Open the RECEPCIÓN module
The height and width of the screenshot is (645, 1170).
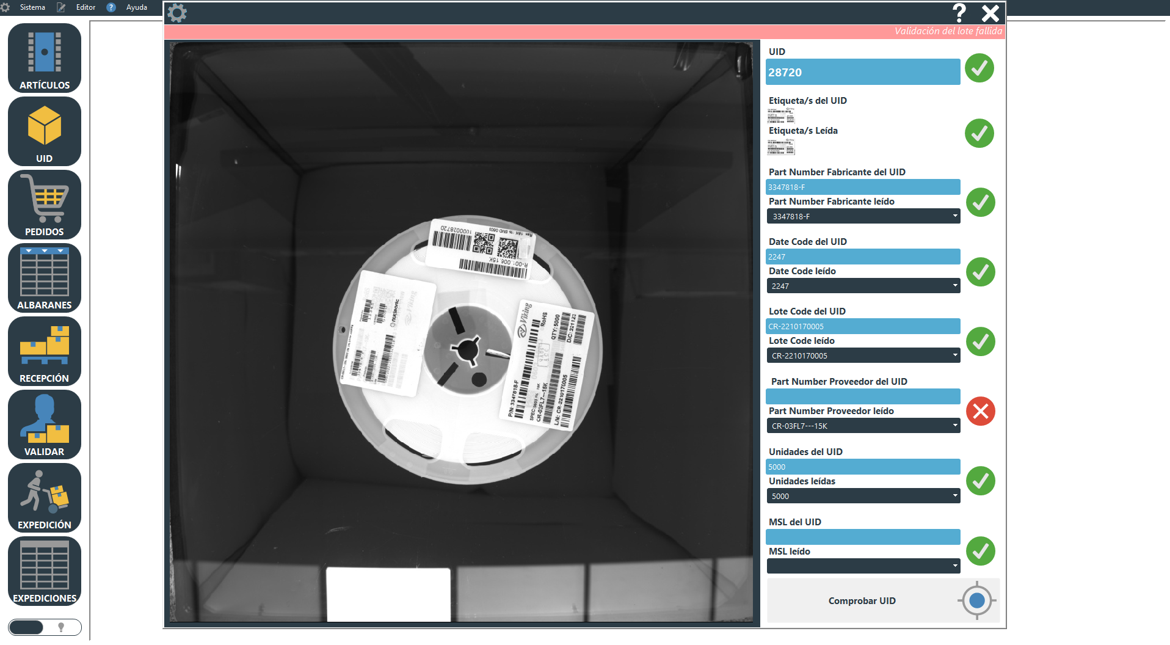(x=45, y=351)
